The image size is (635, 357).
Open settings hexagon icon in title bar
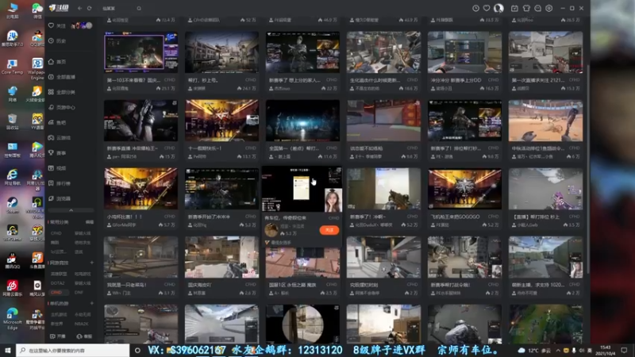pyautogui.click(x=548, y=8)
